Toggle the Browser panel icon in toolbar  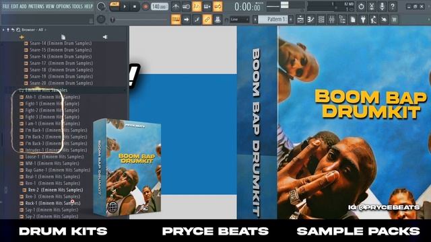click(342, 19)
